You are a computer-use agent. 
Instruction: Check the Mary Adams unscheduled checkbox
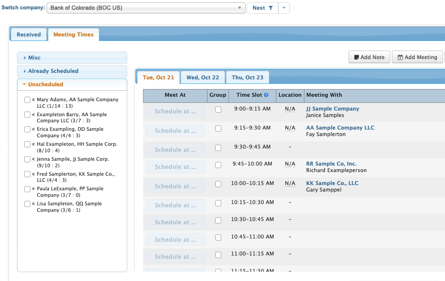point(27,100)
